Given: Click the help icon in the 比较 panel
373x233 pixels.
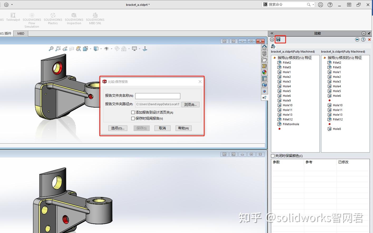Looking at the screenshot, I should (363, 39).
